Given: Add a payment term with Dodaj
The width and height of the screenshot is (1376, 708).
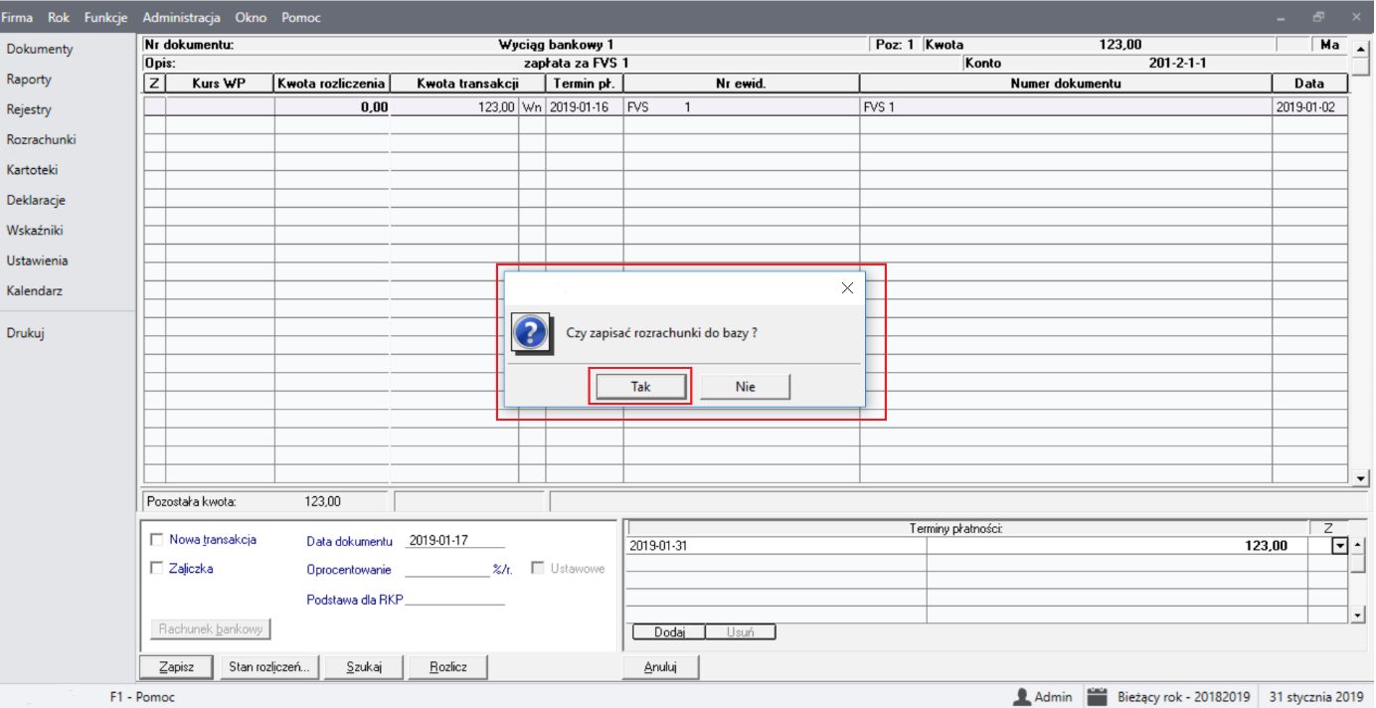Looking at the screenshot, I should tap(668, 632).
